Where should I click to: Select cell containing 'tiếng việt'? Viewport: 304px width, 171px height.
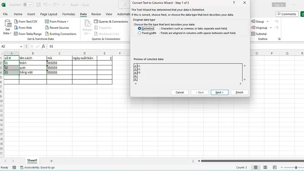pos(33,72)
